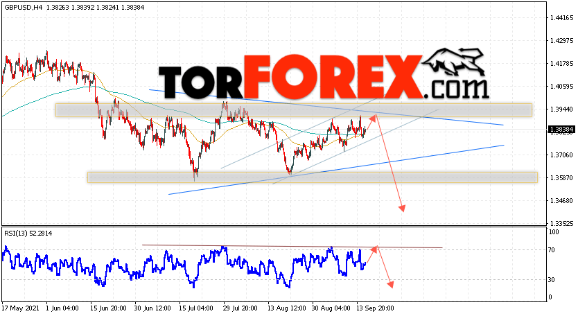Screen dimensions: 578x316
Task: Click the 15 Jul 04:00 time label
Action: click(196, 308)
